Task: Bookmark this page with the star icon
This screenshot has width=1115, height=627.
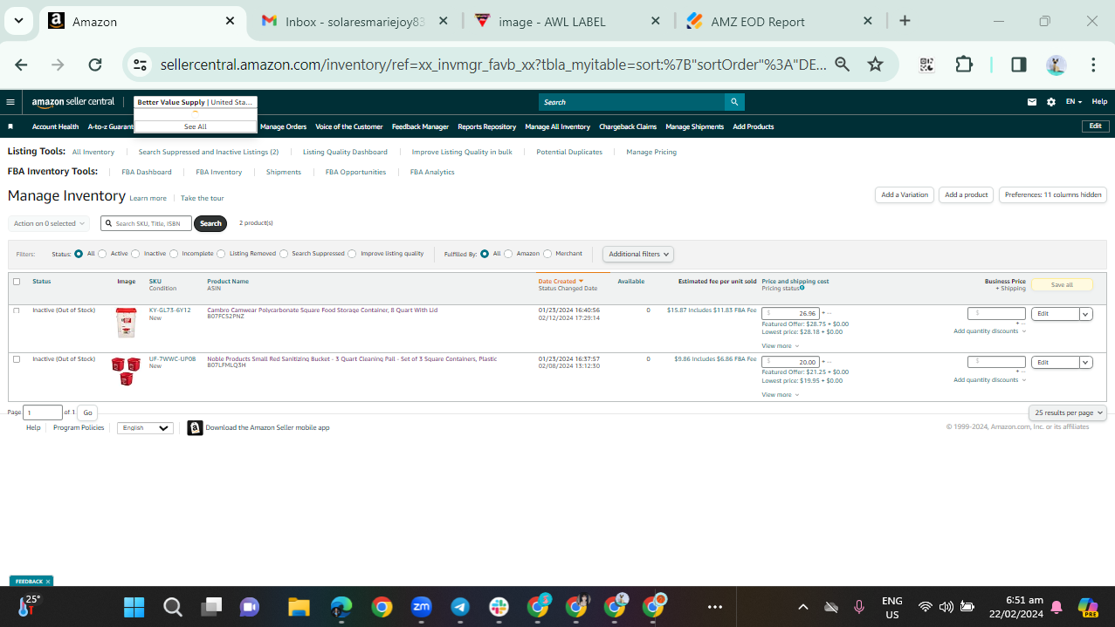Action: (875, 65)
